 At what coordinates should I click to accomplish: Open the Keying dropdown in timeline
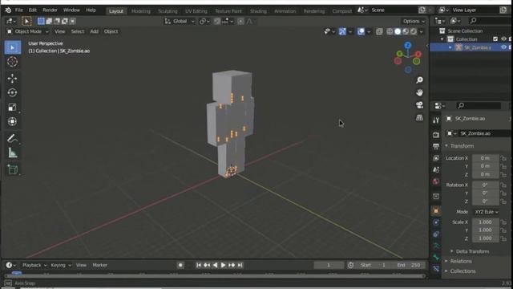click(61, 265)
